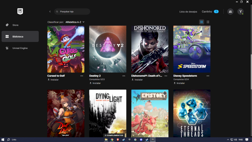Click the 16:02 taskbar clock
This screenshot has width=252, height=142.
241,139
